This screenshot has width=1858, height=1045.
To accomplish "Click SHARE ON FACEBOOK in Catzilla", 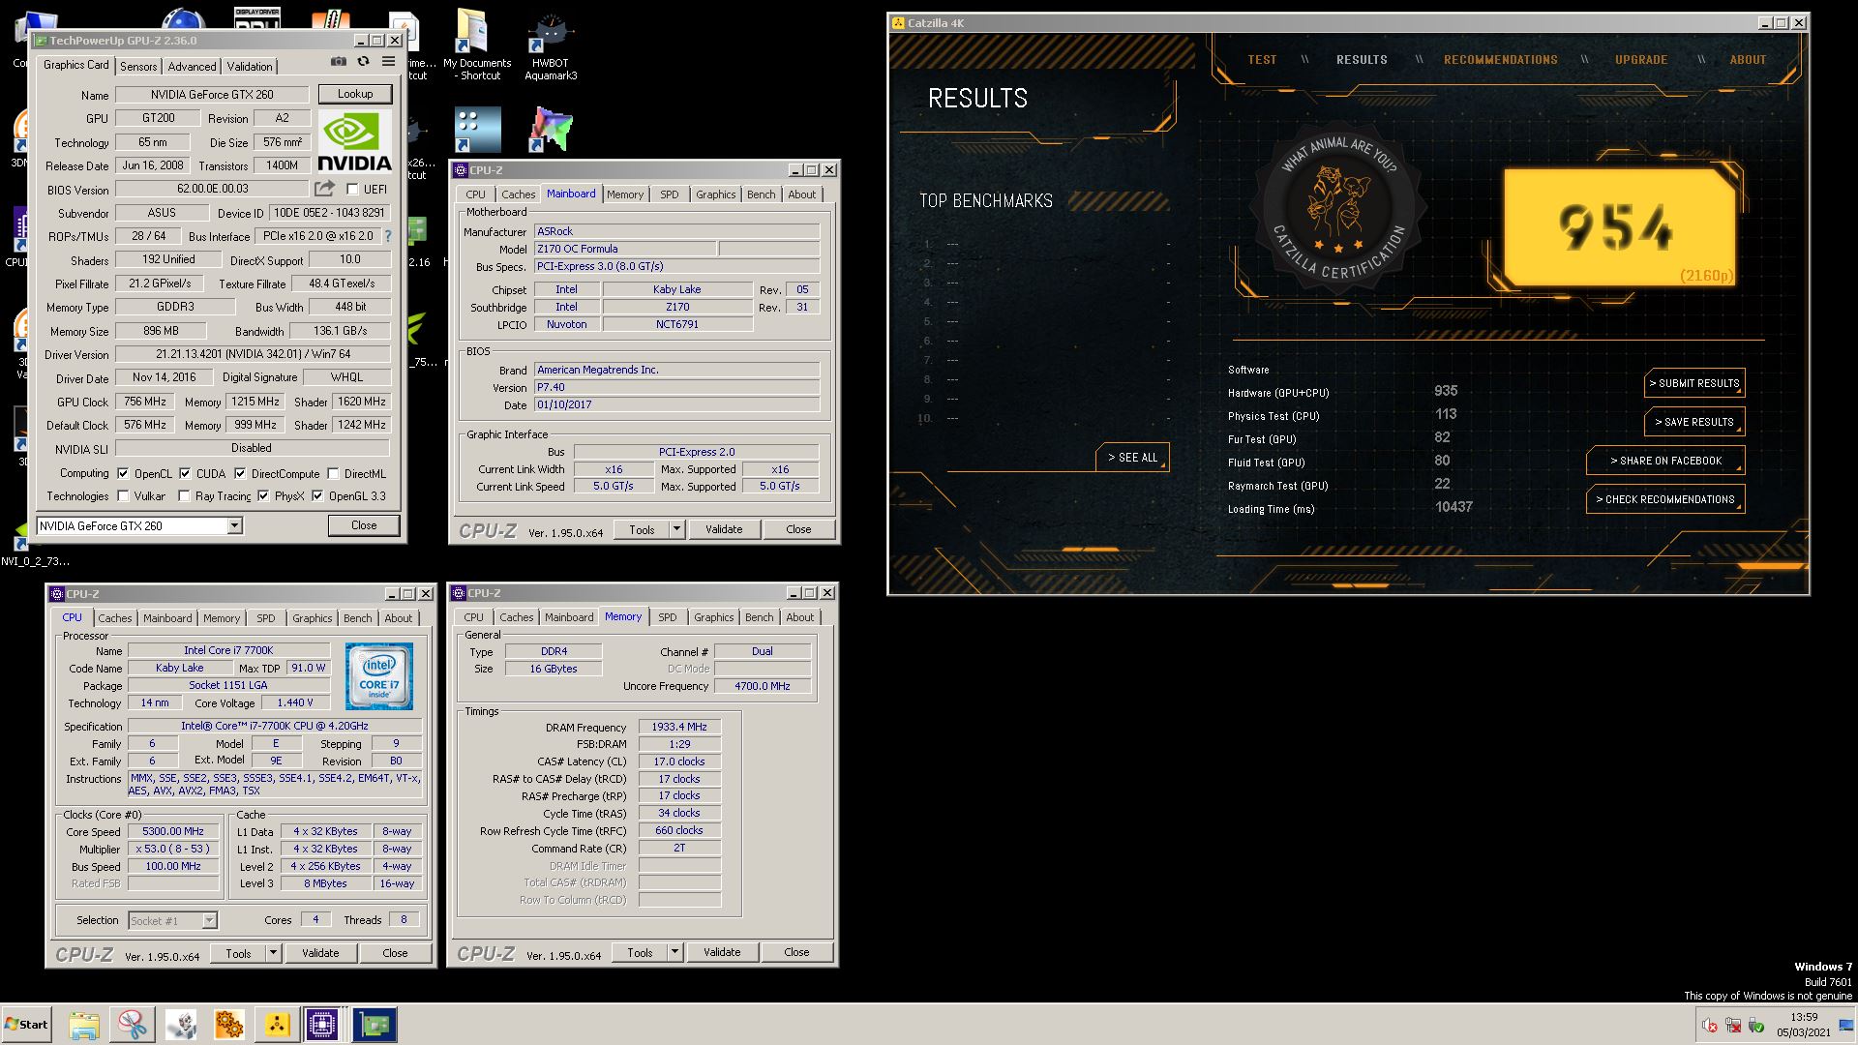I will (x=1665, y=461).
